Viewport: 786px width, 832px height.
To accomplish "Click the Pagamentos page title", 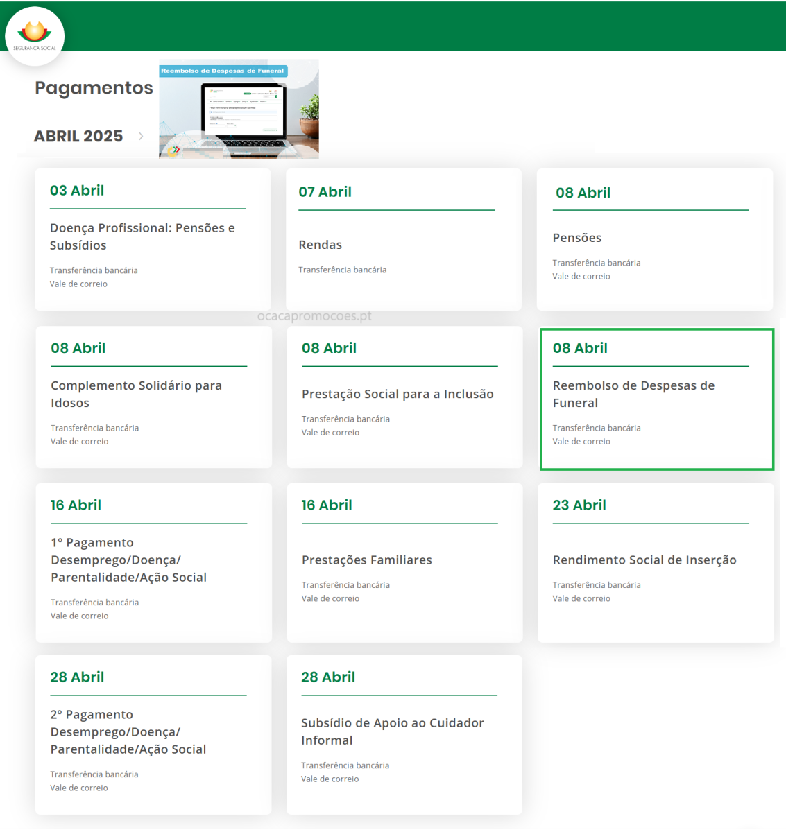I will (x=94, y=88).
